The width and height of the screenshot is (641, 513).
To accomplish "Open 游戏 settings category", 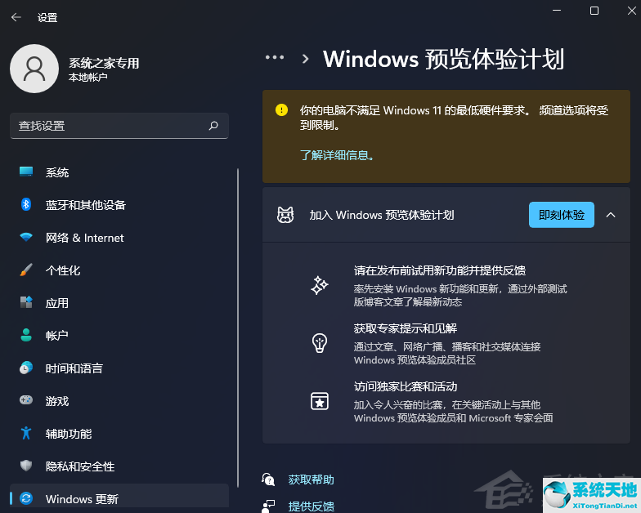I will coord(119,400).
